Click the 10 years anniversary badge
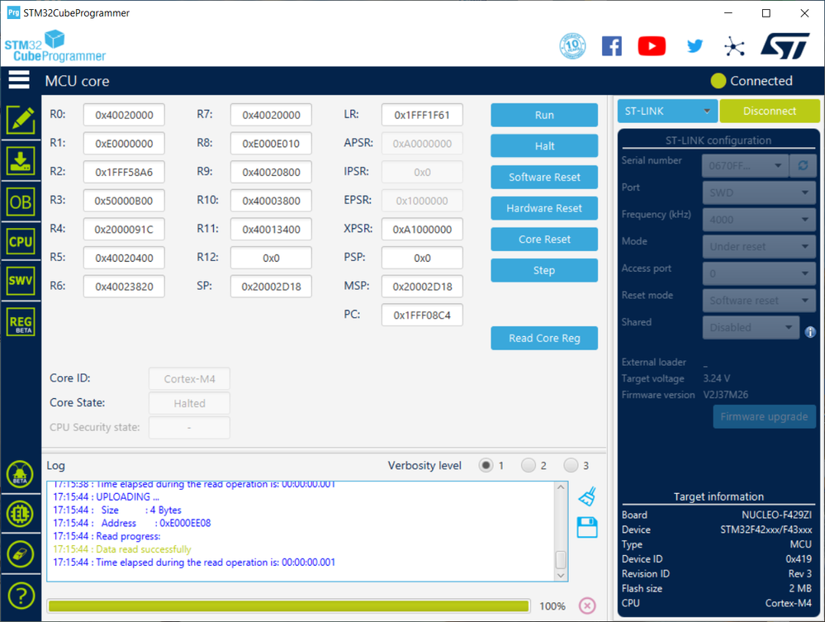This screenshot has width=825, height=622. (x=572, y=45)
